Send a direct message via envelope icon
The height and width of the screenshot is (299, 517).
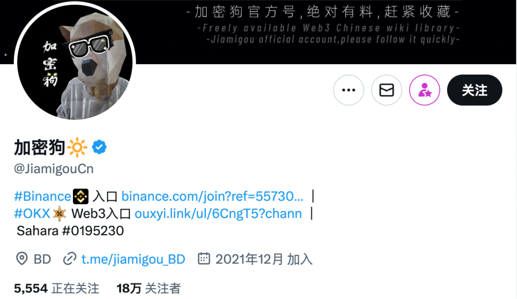point(387,90)
